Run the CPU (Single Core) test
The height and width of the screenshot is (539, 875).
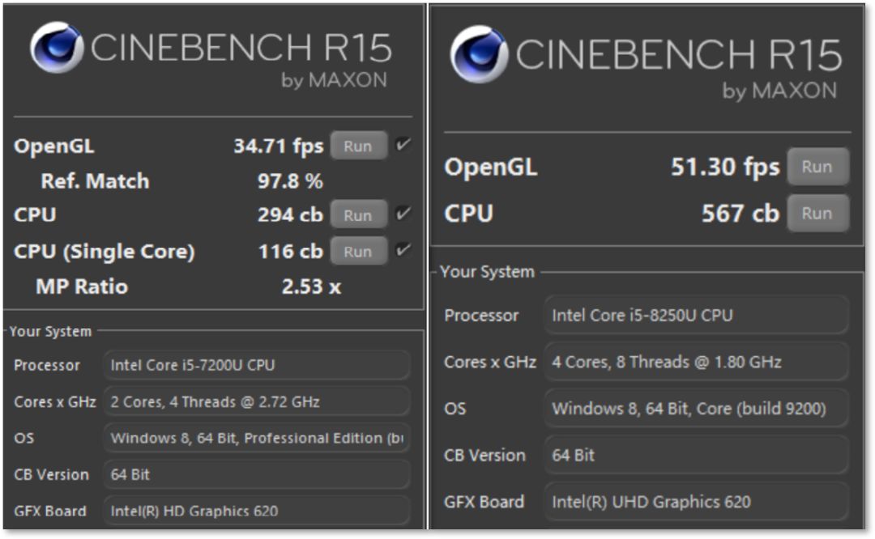click(358, 252)
